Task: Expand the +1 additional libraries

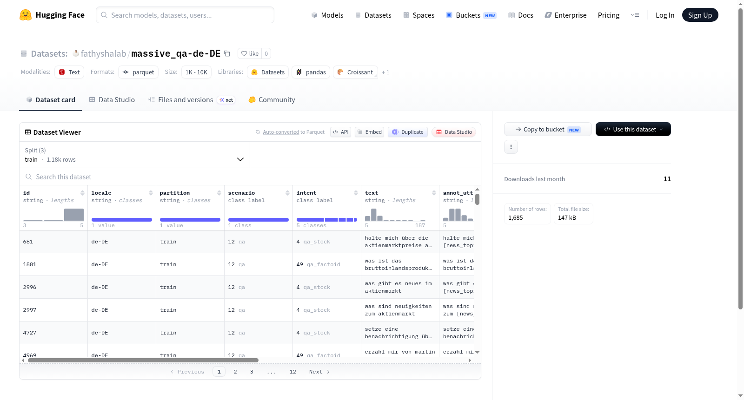Action: pyautogui.click(x=385, y=72)
